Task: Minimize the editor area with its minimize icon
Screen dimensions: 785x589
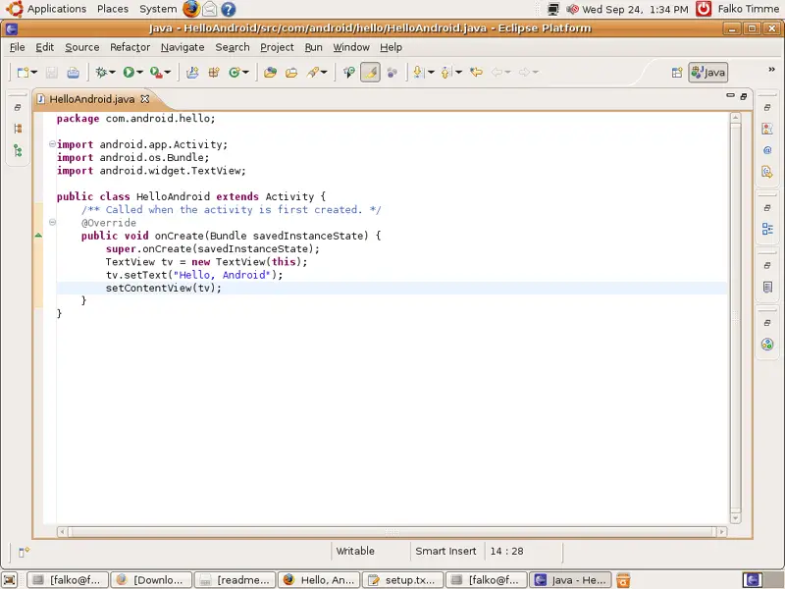Action: pyautogui.click(x=730, y=95)
